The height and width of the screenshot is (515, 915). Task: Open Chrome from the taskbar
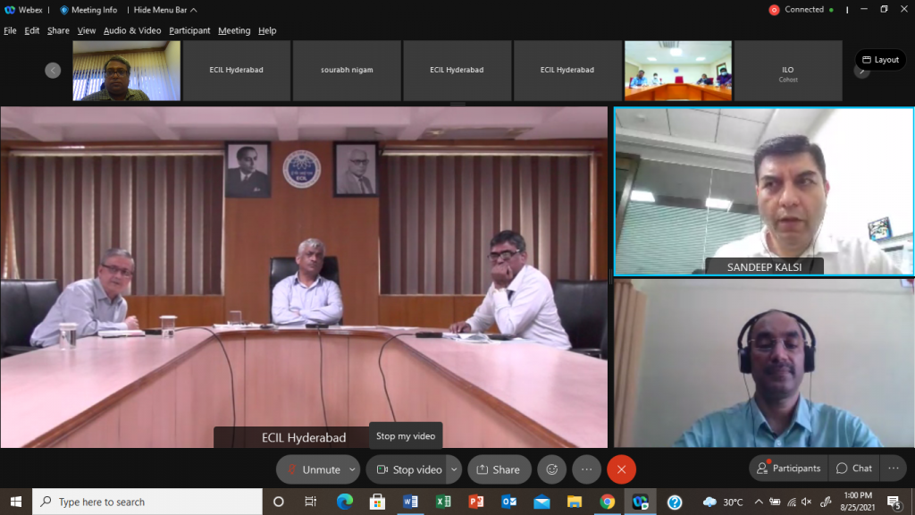point(607,502)
